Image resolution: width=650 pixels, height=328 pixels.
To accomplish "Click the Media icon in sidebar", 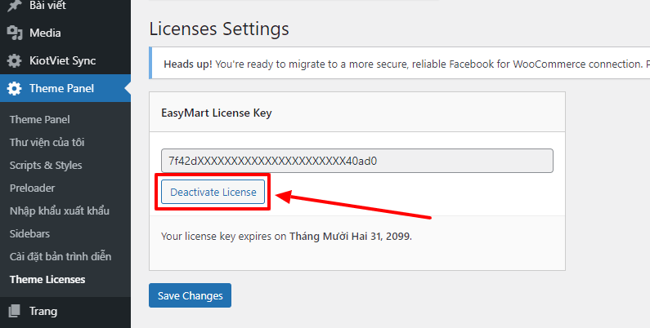I will [14, 33].
